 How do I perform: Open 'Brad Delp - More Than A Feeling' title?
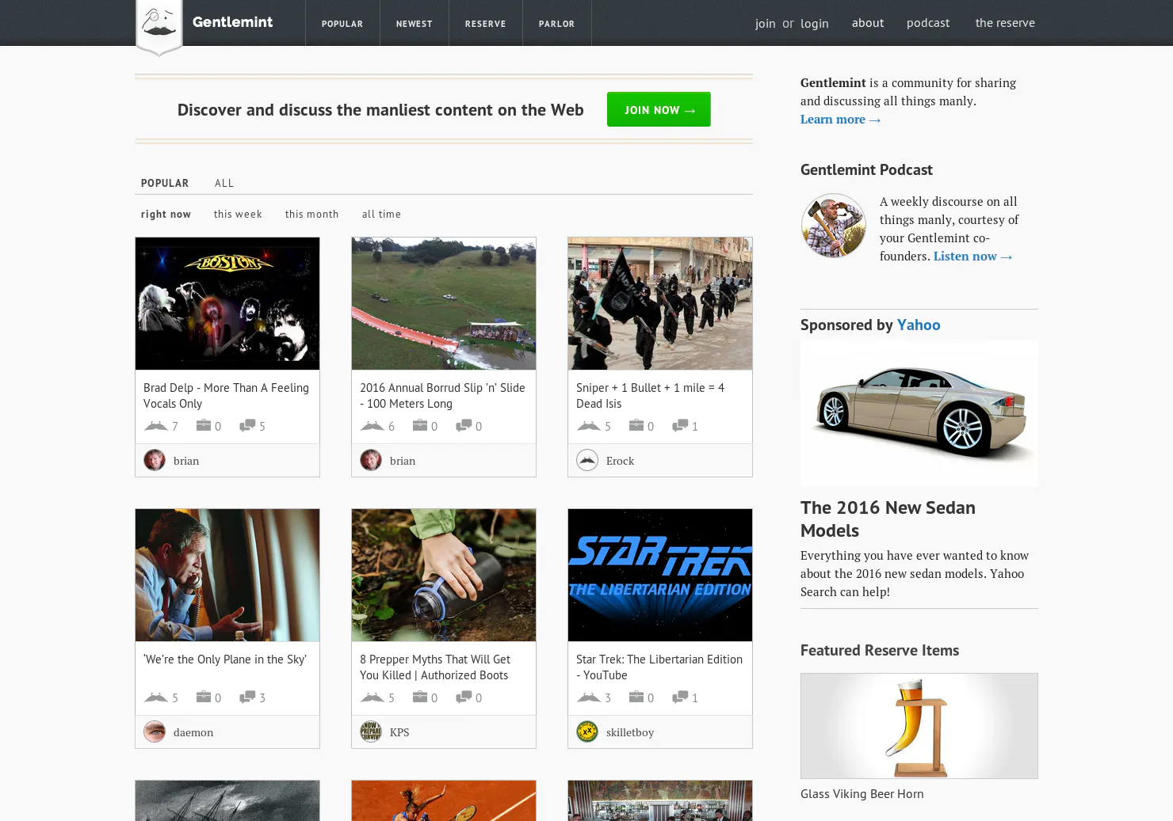point(226,395)
